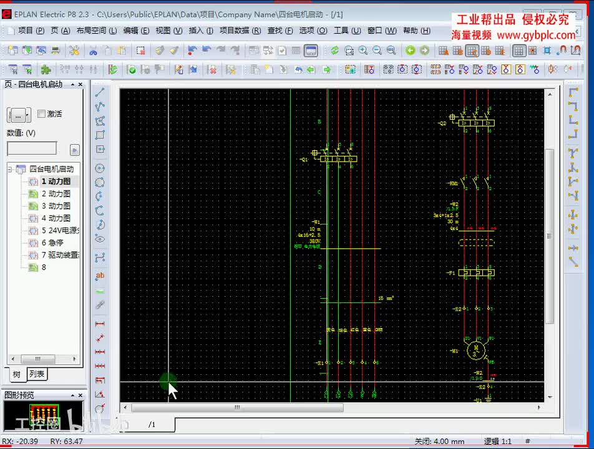The height and width of the screenshot is (449, 594).
Task: Click the zoom in magnifier icon
Action: click(x=363, y=51)
